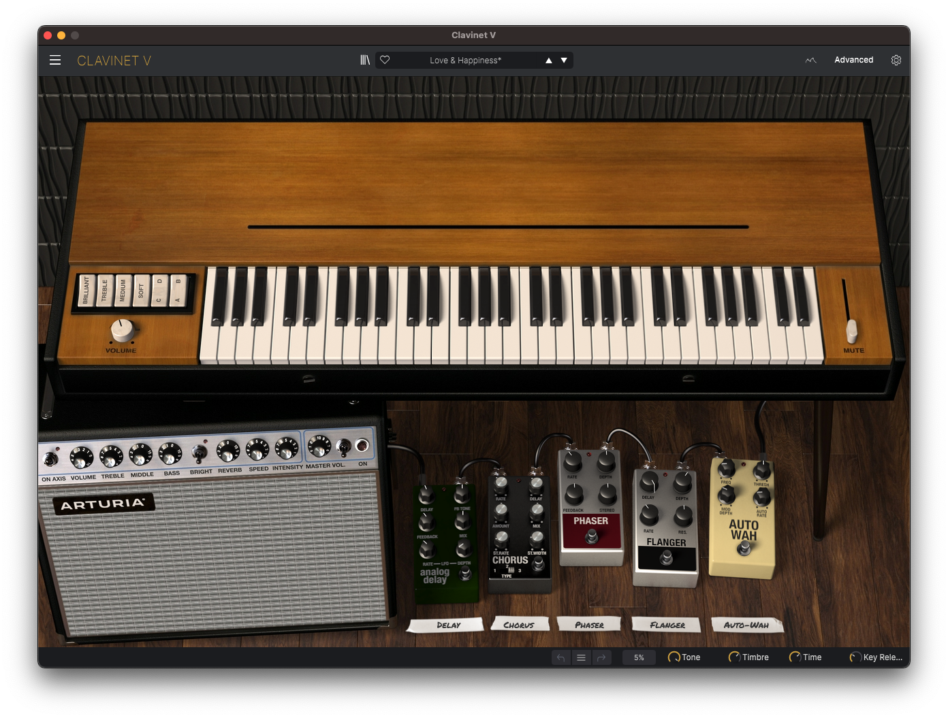
Task: Open the settings gear icon
Action: (896, 60)
